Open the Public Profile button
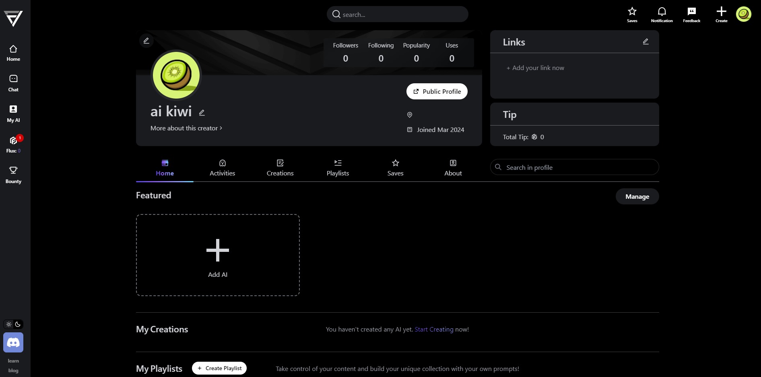This screenshot has width=761, height=377. coord(437,91)
